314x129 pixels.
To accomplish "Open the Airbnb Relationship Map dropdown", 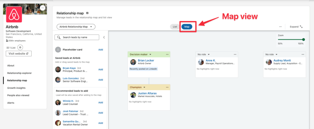I will click(76, 27).
